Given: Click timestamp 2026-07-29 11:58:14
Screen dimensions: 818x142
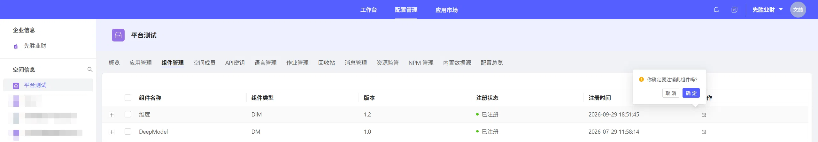Looking at the screenshot, I should [614, 132].
